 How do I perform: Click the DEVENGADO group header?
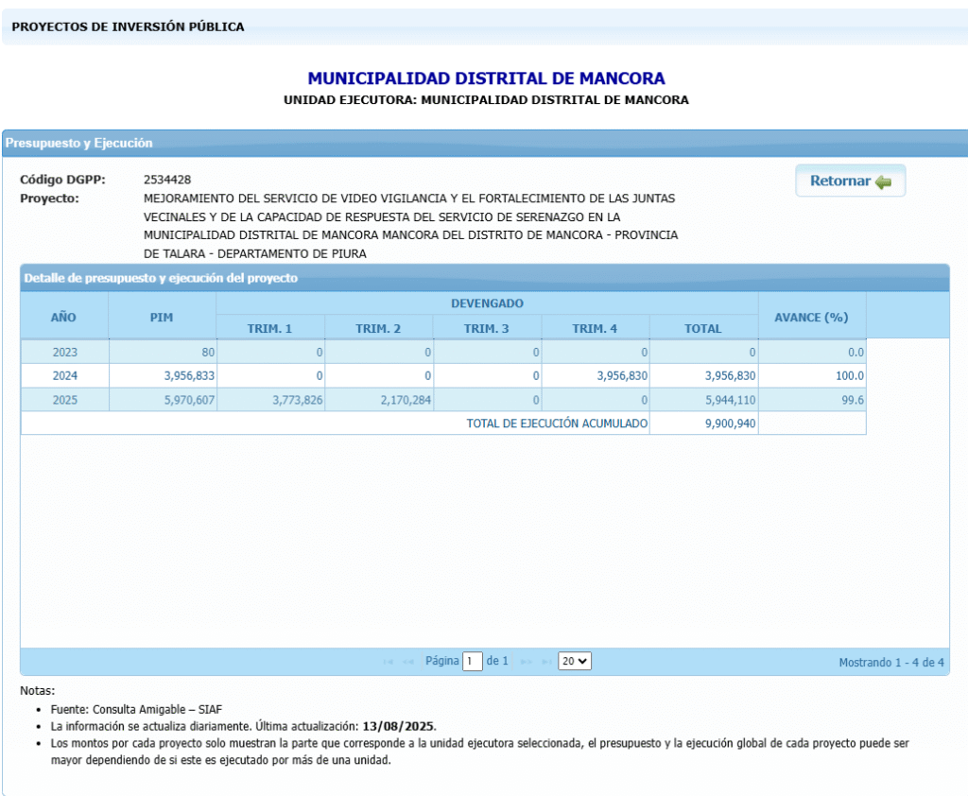point(487,303)
